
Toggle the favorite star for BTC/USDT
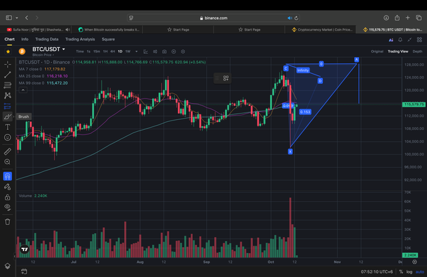pyautogui.click(x=8, y=51)
